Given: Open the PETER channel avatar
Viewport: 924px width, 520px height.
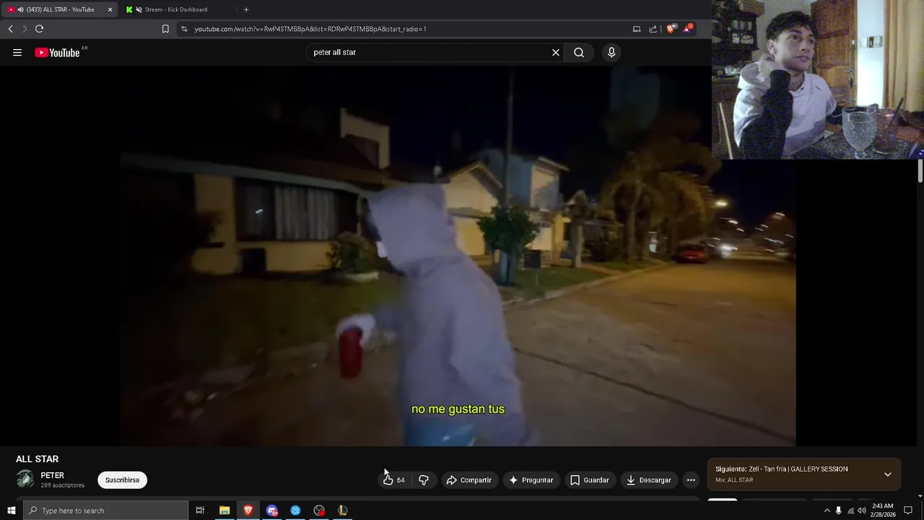Looking at the screenshot, I should (x=25, y=480).
